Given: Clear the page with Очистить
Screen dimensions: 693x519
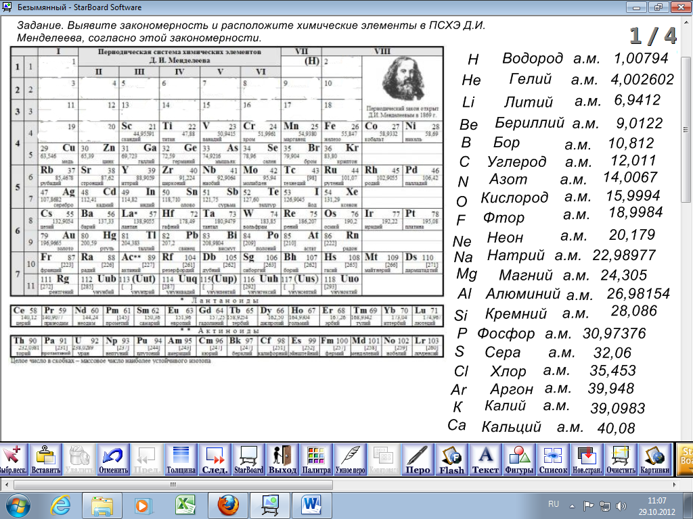Looking at the screenshot, I should click(x=621, y=460).
